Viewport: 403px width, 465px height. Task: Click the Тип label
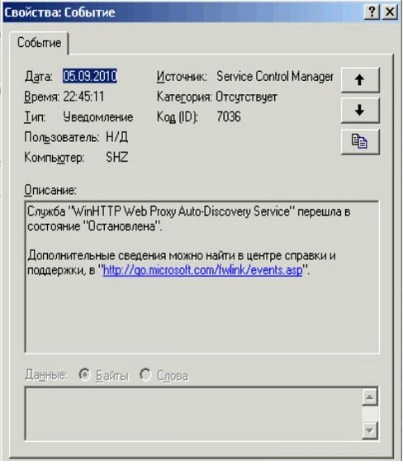(35, 117)
